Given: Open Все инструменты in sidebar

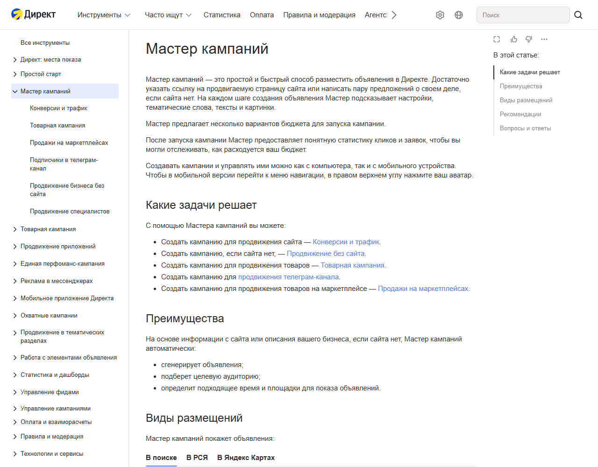Looking at the screenshot, I should pyautogui.click(x=45, y=43).
